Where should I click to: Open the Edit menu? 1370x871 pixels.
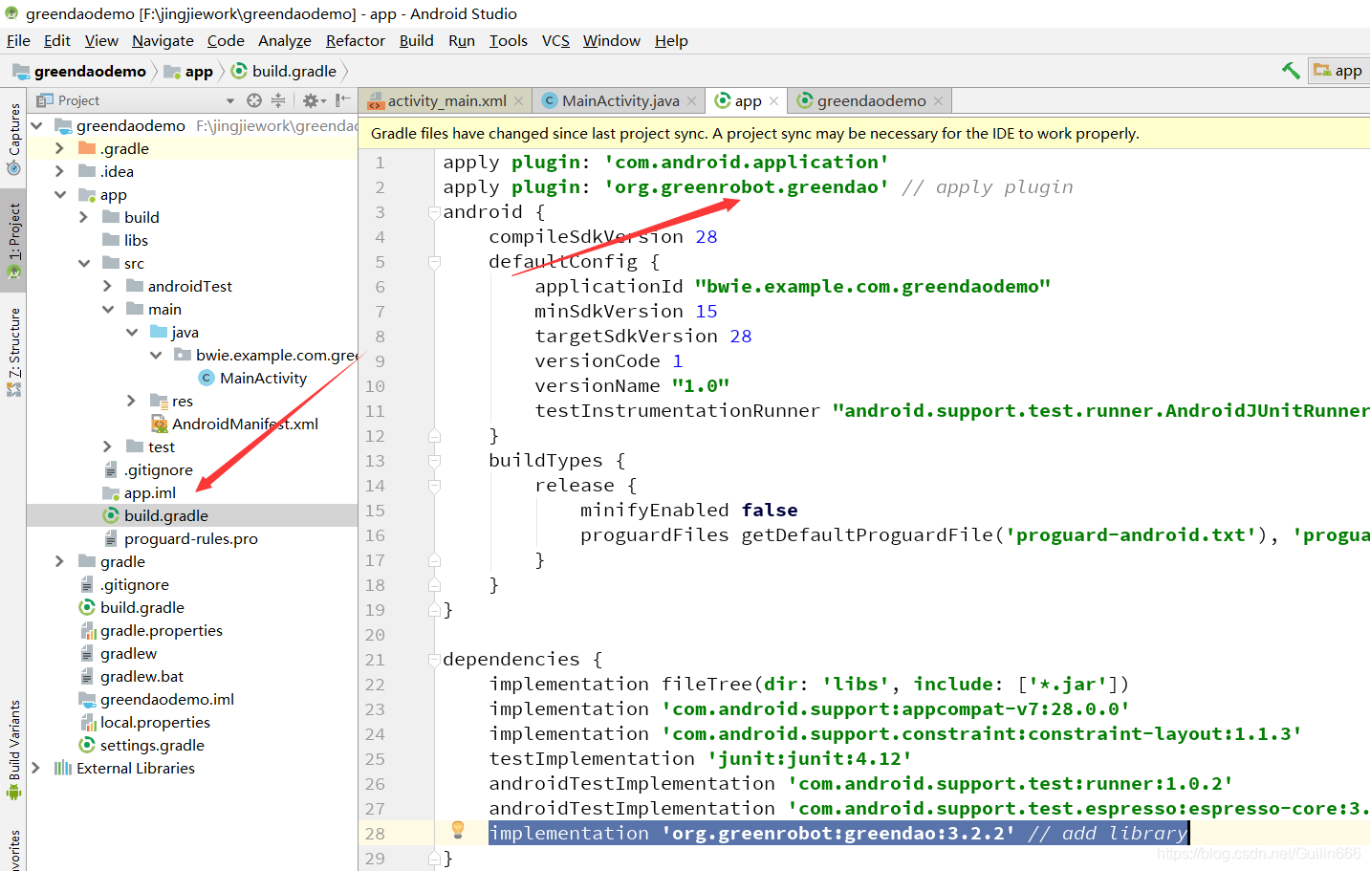(x=57, y=40)
